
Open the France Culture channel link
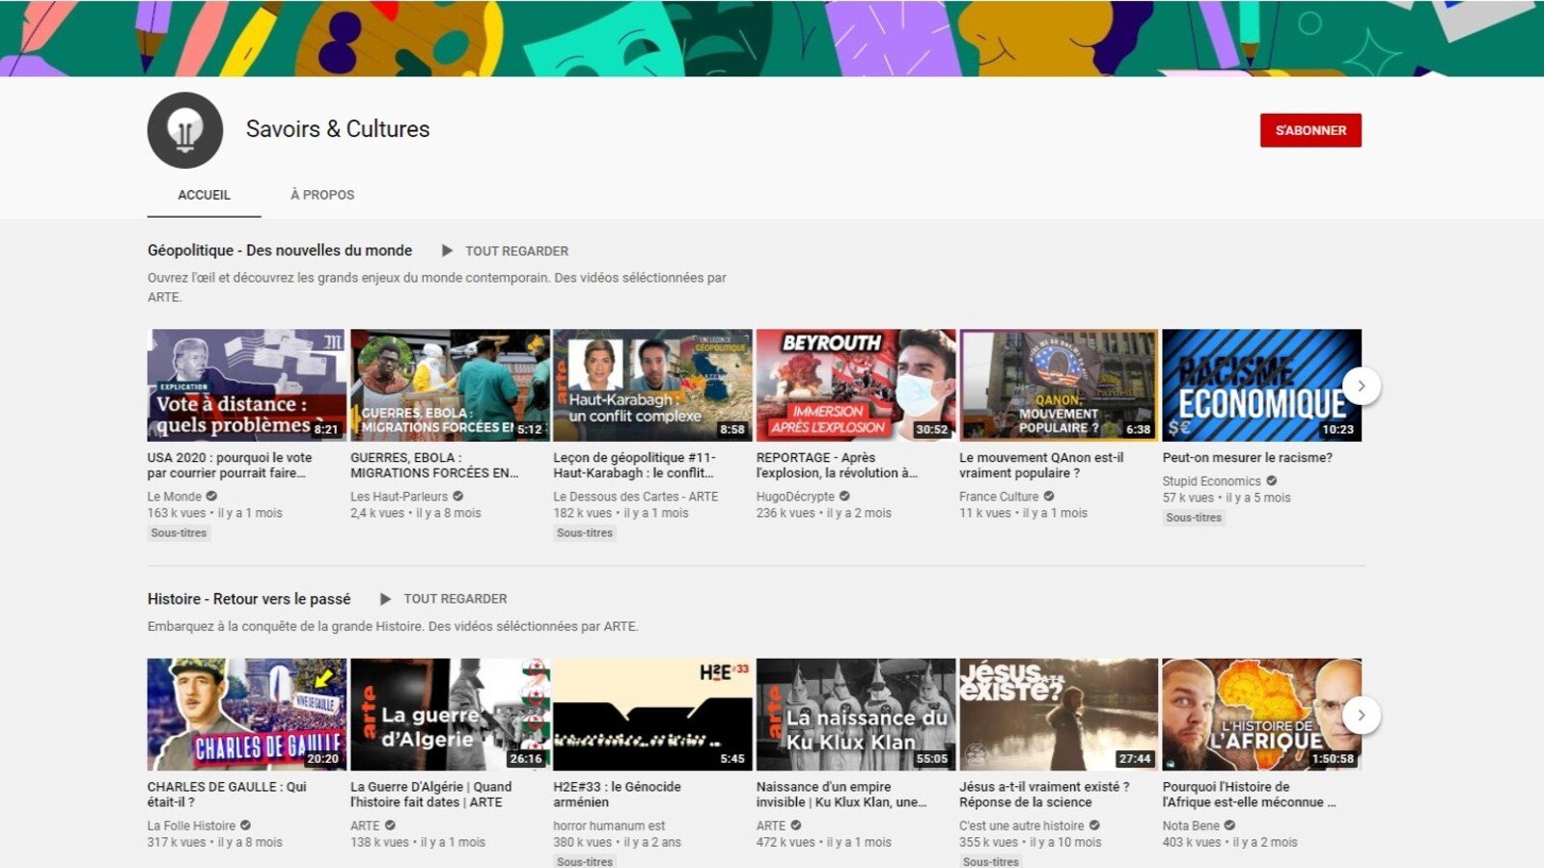click(x=999, y=497)
